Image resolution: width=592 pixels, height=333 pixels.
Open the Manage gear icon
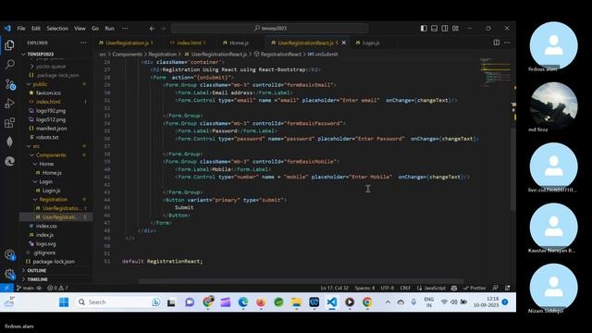coord(9,274)
